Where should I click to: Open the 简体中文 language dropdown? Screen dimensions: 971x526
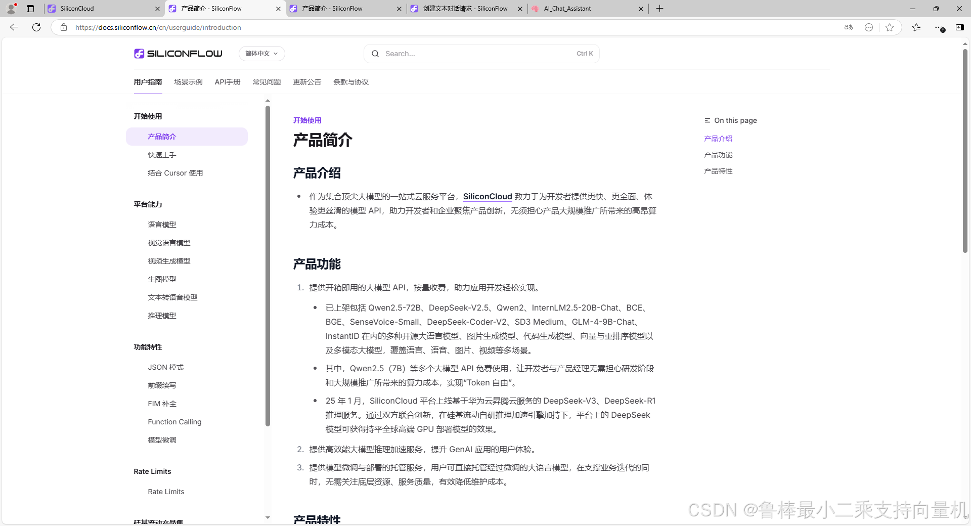(261, 54)
